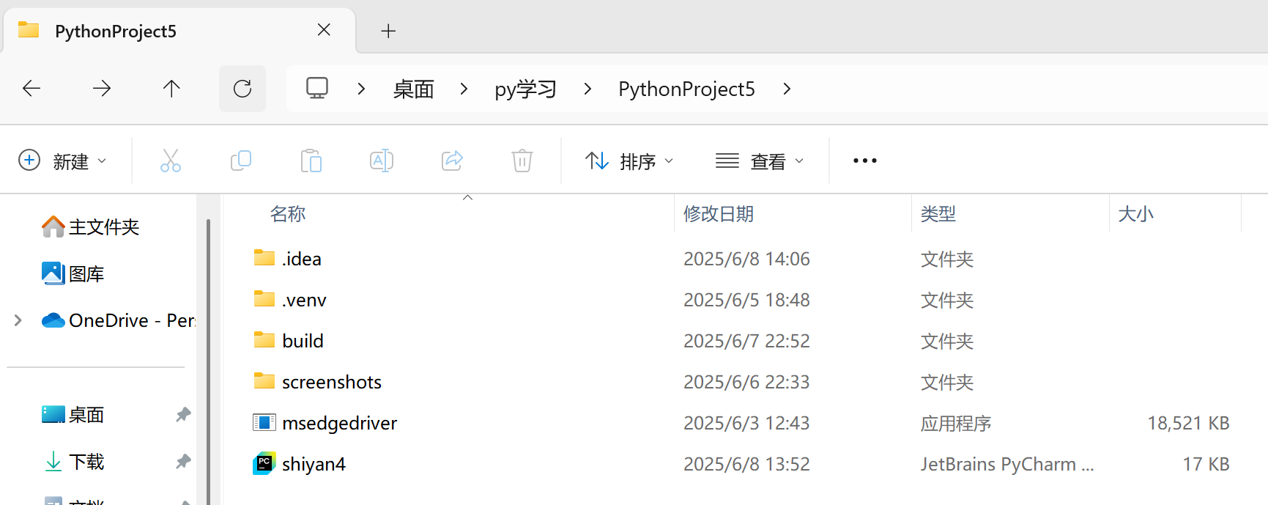
Task: Sort files by 修改日期 column header
Action: [x=718, y=214]
